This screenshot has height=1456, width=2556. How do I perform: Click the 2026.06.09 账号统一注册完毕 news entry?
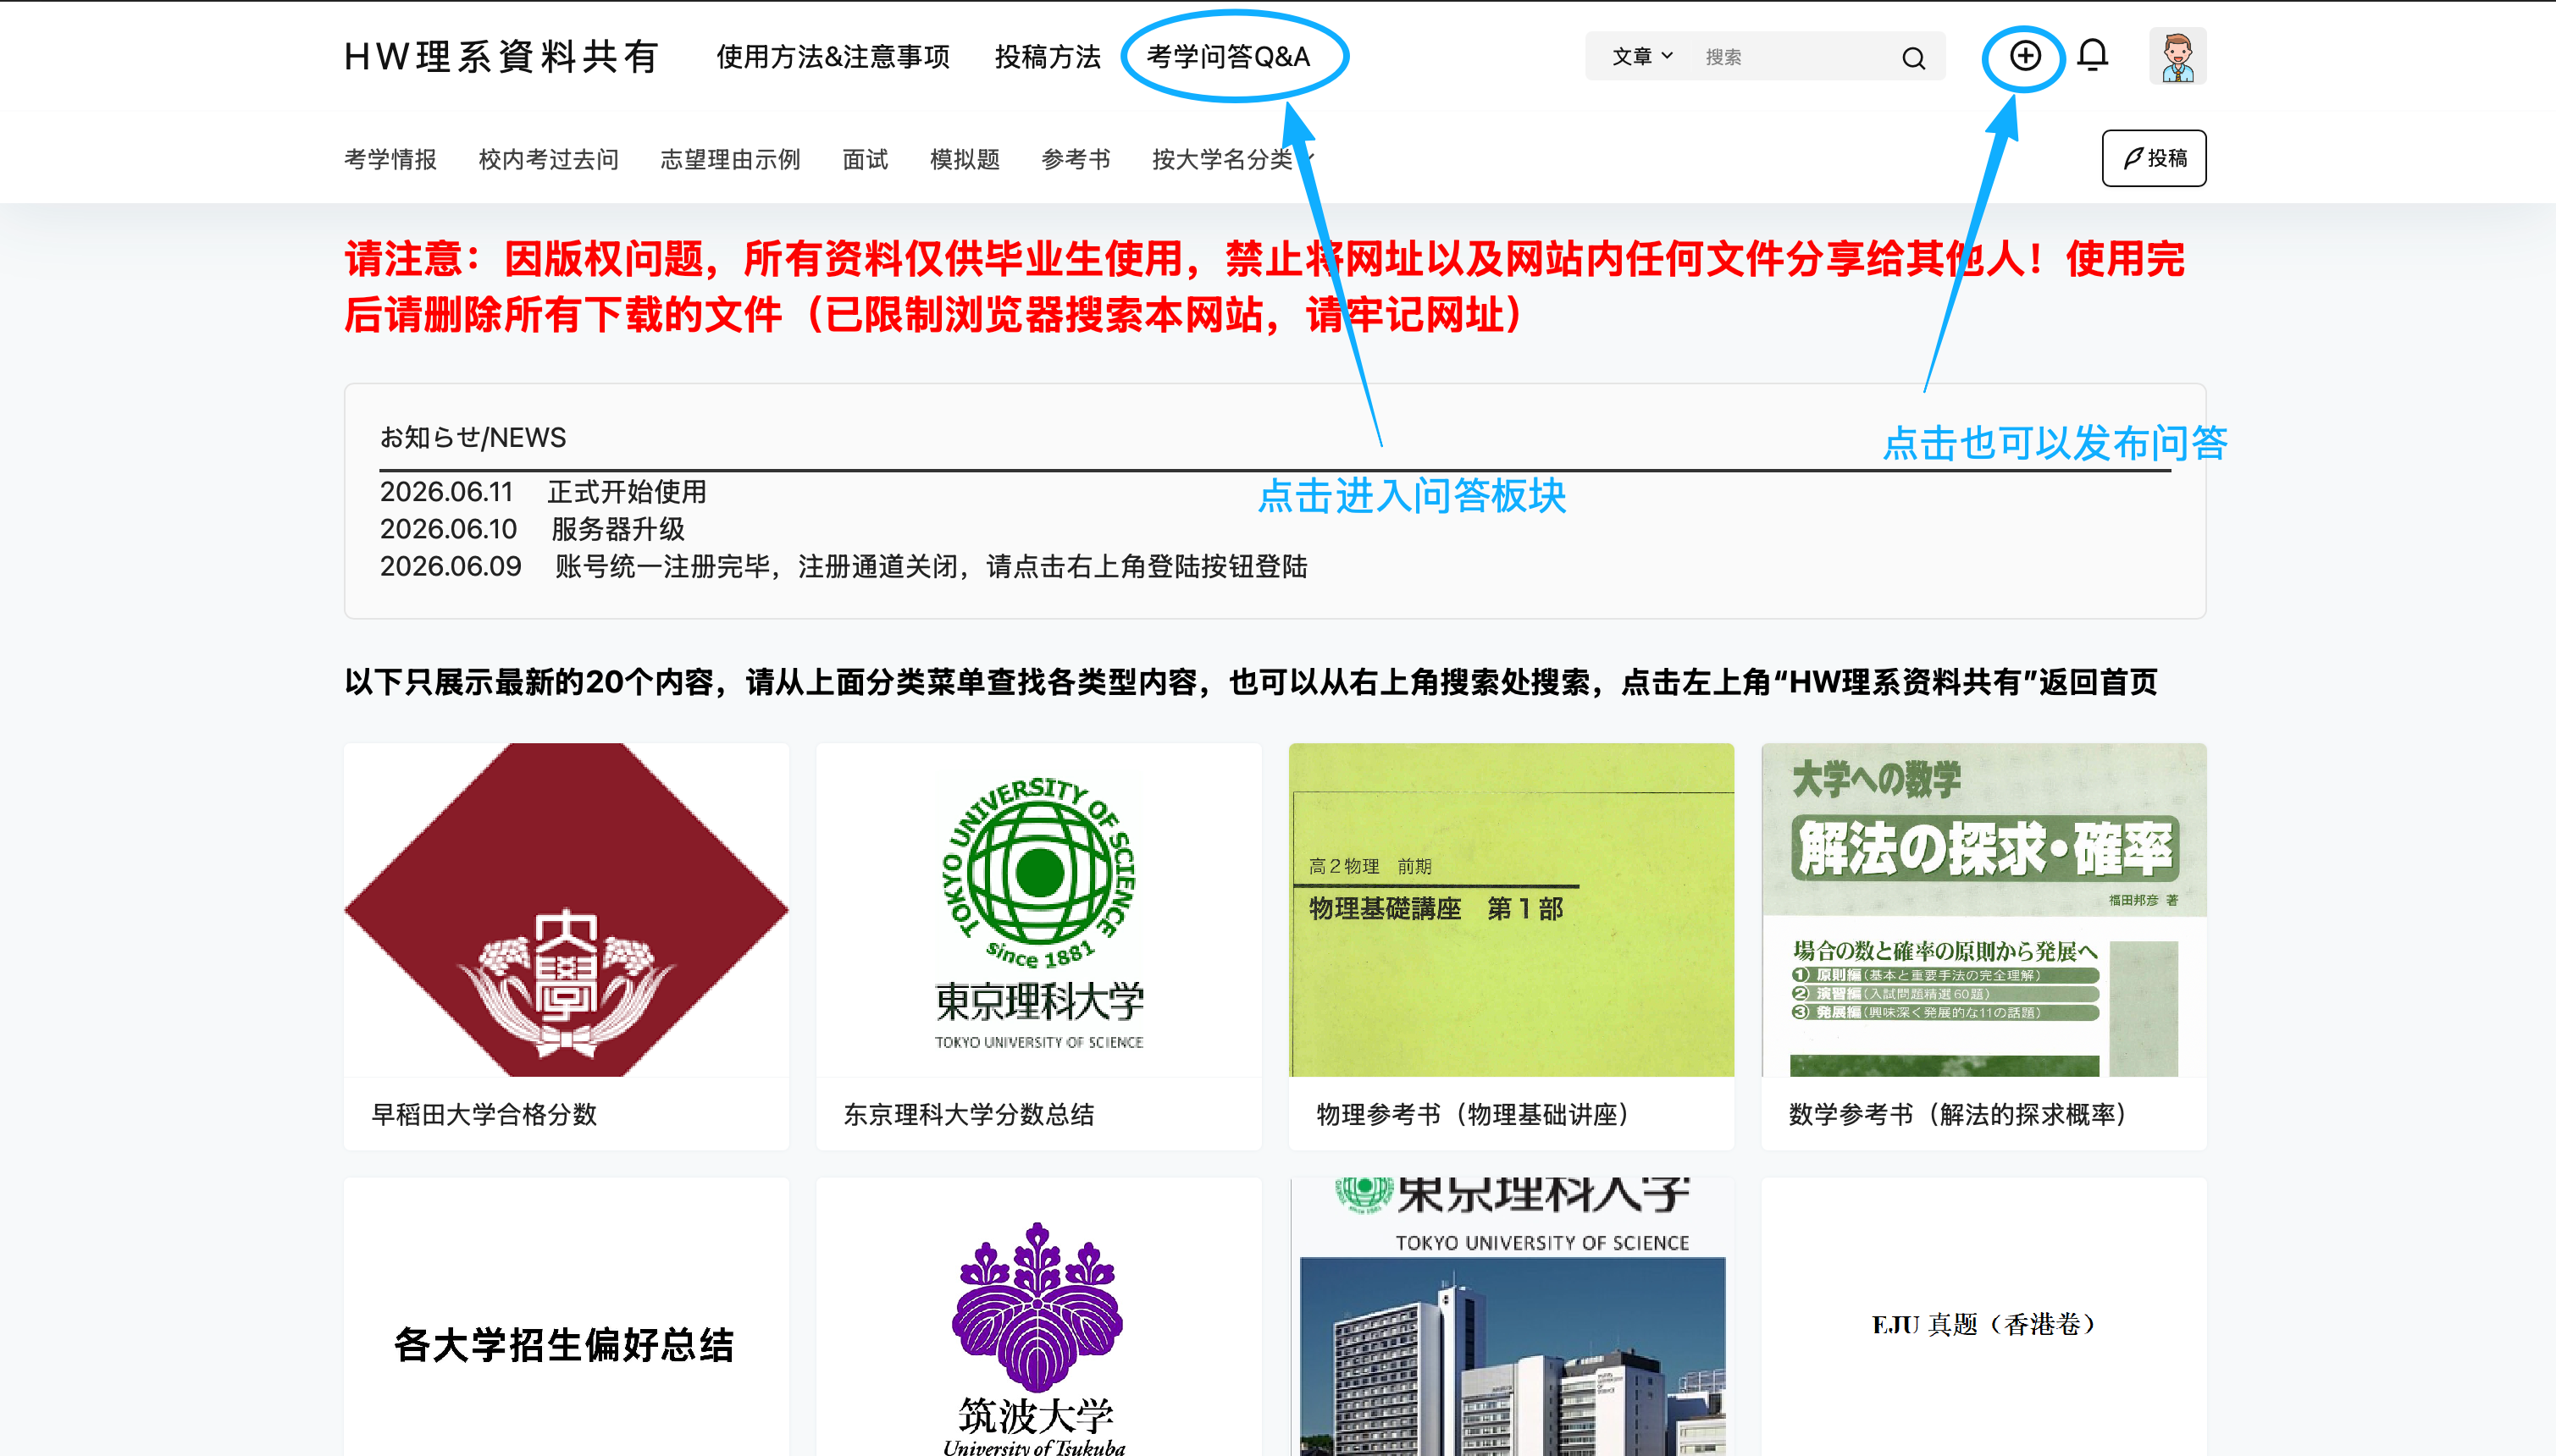(844, 566)
